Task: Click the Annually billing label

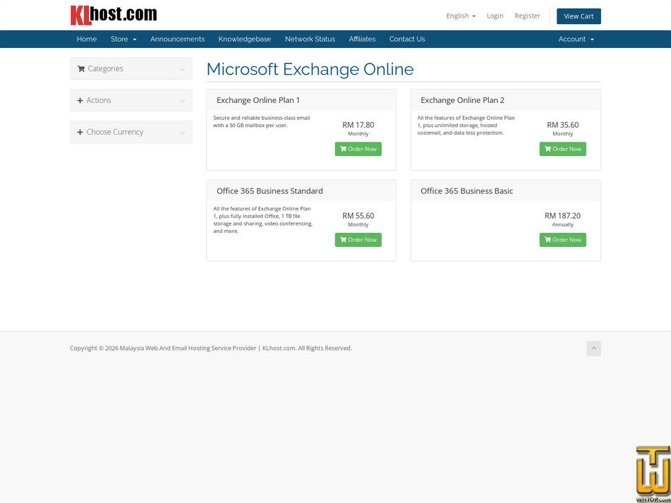Action: [562, 224]
